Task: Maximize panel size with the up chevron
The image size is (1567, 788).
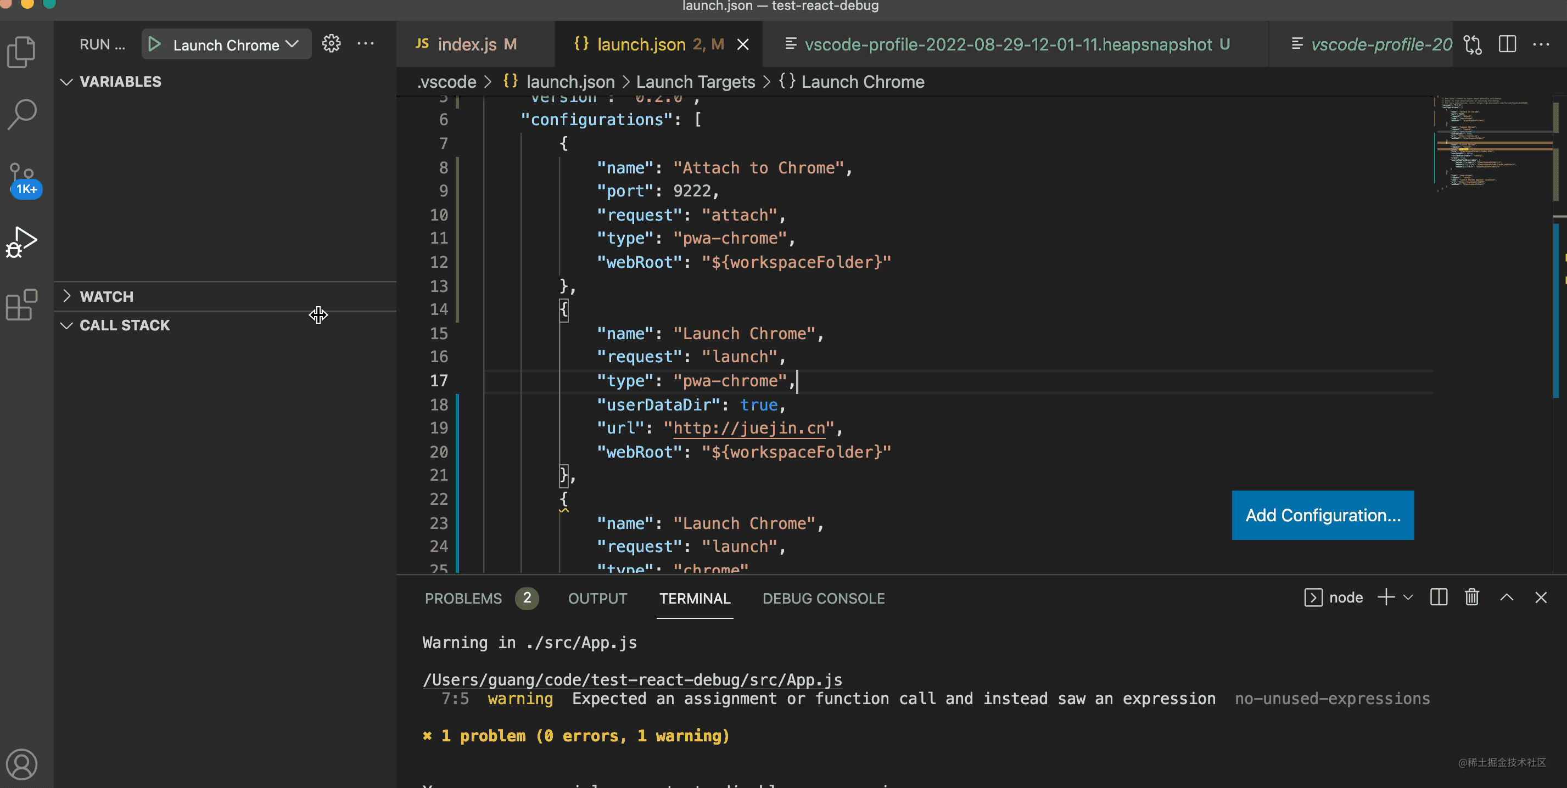Action: (1506, 597)
